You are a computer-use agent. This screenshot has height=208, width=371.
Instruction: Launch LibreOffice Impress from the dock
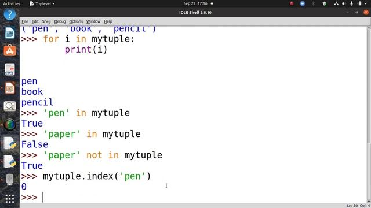point(10,88)
